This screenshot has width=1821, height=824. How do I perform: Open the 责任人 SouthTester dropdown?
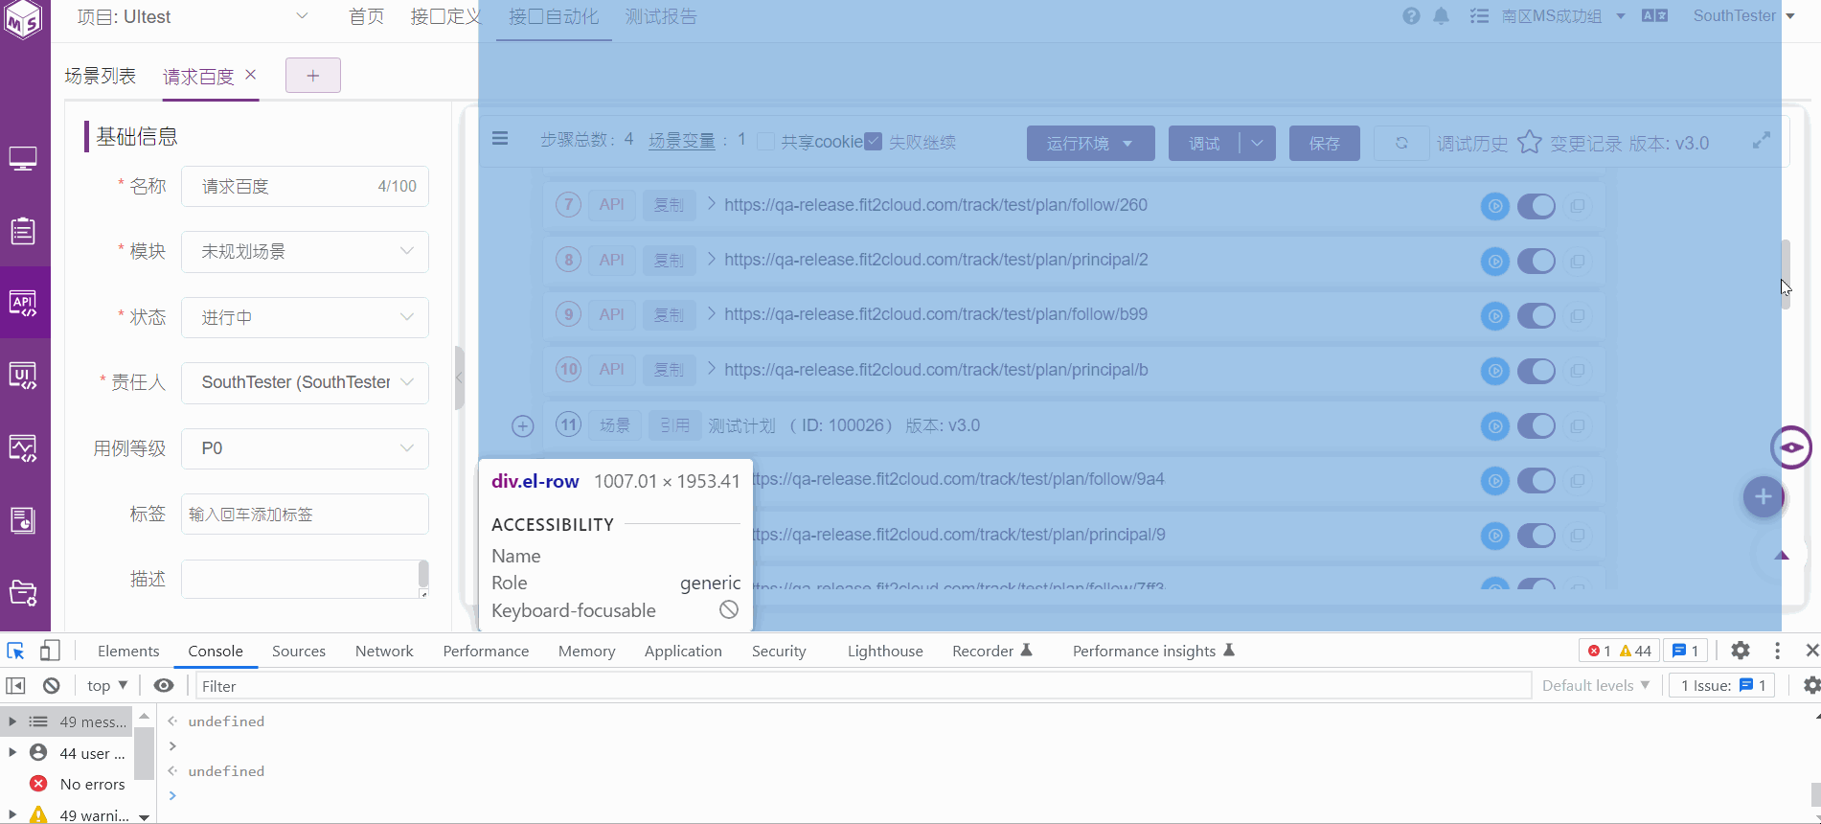tap(305, 382)
